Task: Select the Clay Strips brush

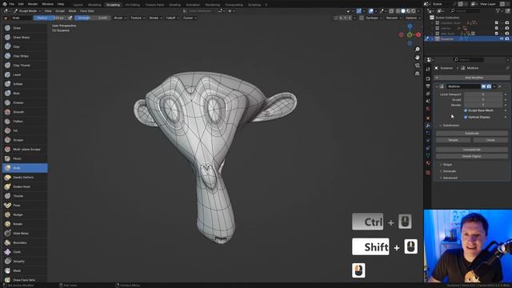Action: coord(25,56)
